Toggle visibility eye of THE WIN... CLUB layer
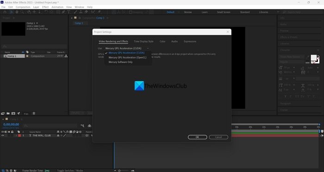The height and width of the screenshot is (172, 324). [3, 135]
